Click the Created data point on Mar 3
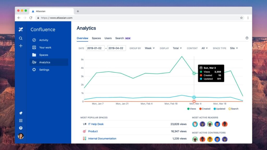 [194, 101]
